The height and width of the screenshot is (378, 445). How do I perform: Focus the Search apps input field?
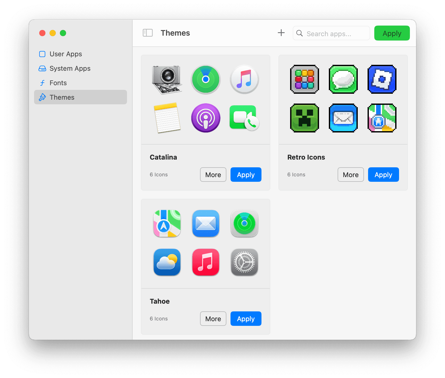pyautogui.click(x=331, y=33)
